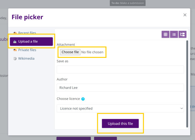Click the Wikimedia globe icon
This screenshot has width=195, height=140.
pos(15,58)
